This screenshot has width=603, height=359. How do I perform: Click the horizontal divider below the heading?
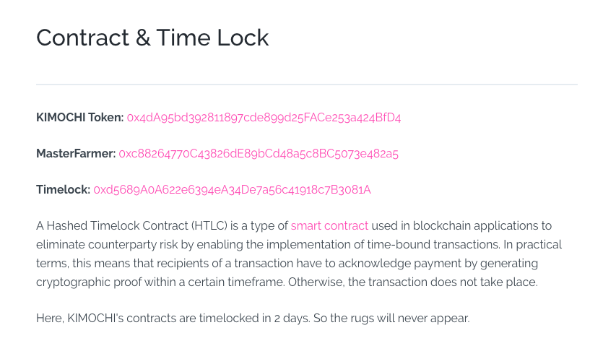click(x=306, y=85)
